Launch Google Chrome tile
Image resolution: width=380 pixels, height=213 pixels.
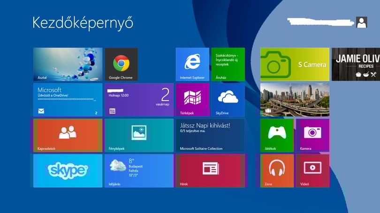point(121,64)
